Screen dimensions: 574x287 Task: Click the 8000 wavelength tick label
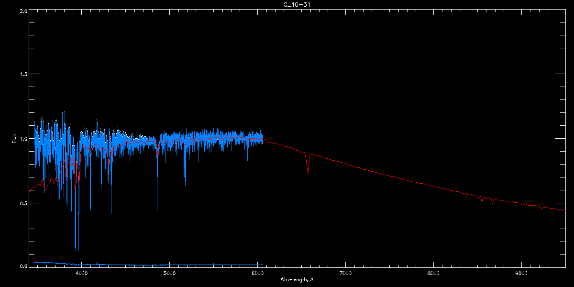[x=433, y=274]
